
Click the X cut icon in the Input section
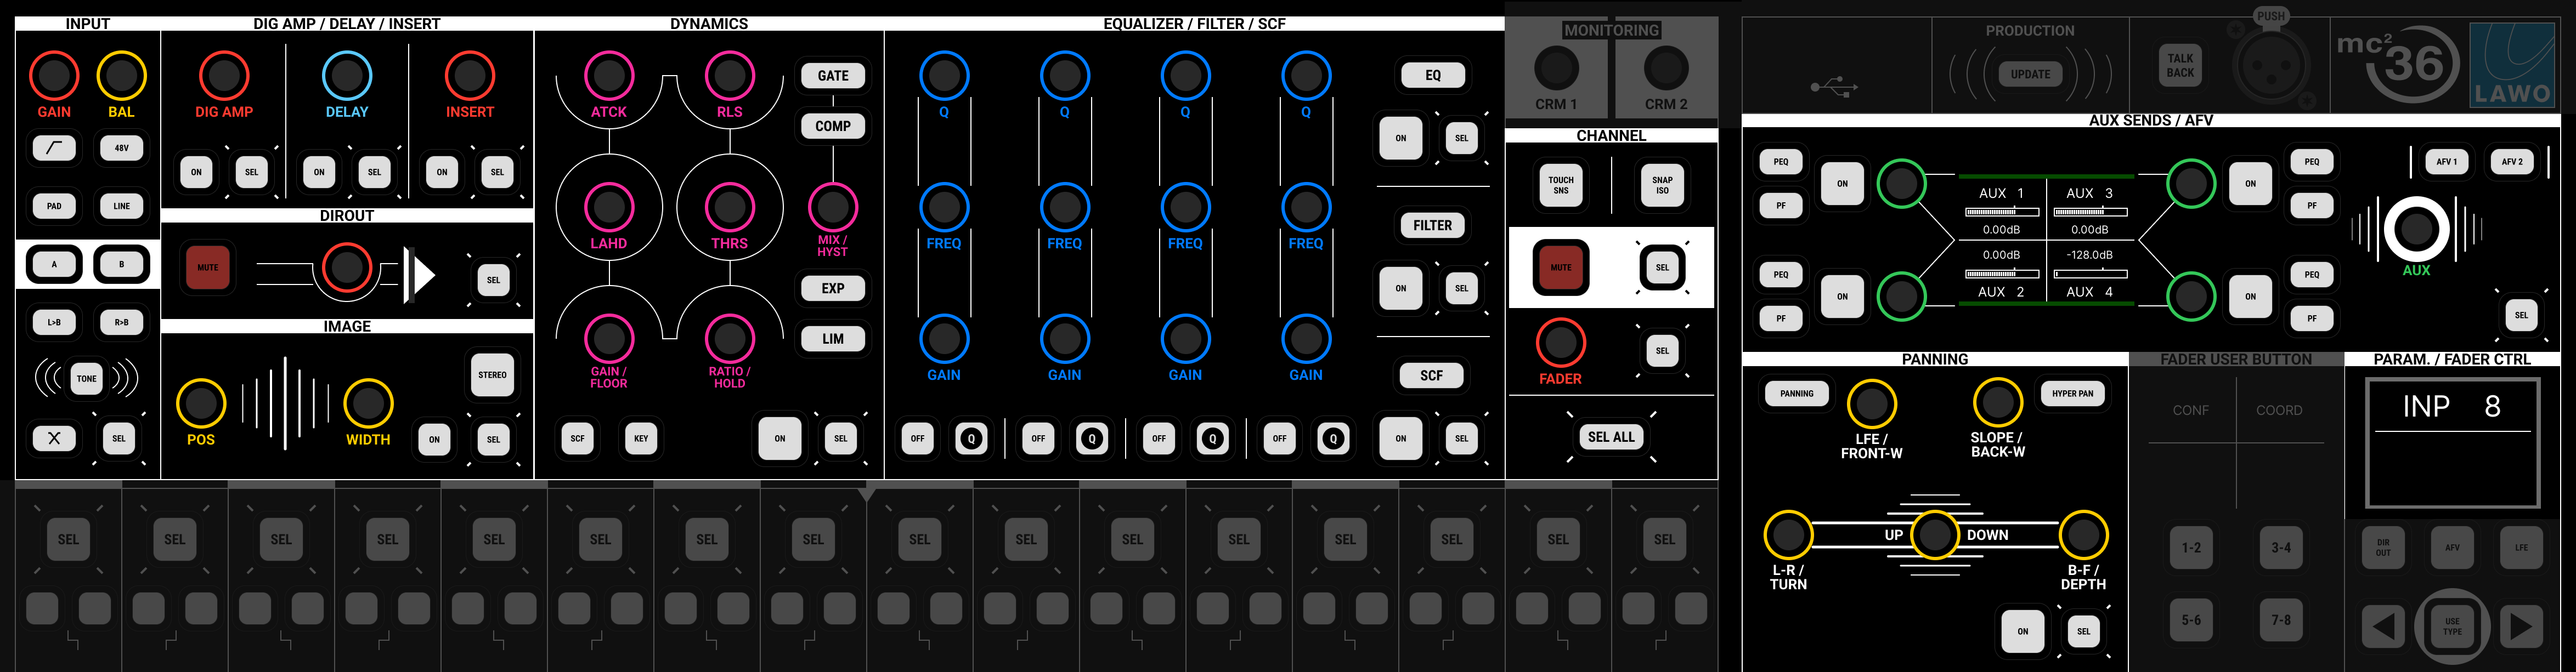tap(54, 437)
